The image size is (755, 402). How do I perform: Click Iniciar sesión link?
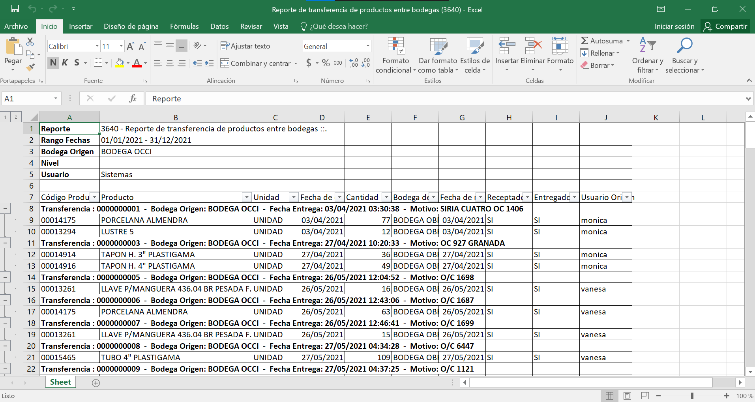(x=674, y=26)
